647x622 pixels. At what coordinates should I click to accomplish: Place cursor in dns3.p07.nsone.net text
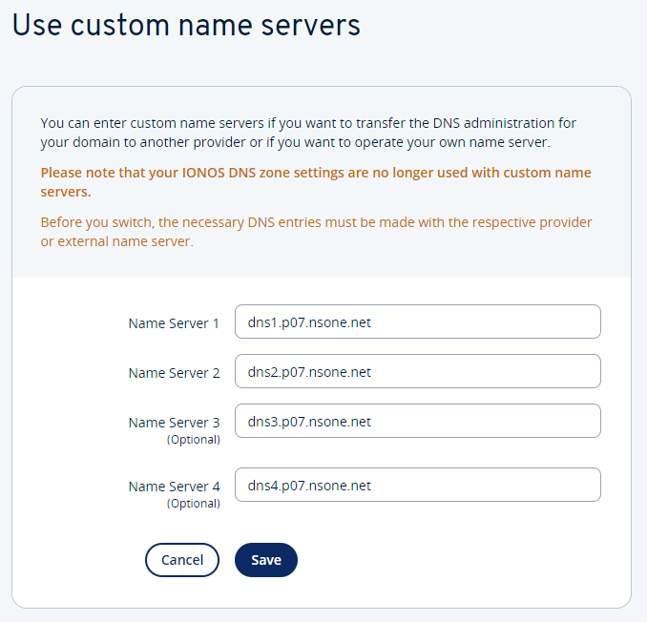pos(309,422)
